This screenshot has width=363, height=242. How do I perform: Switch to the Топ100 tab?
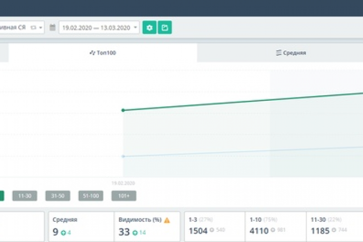coord(103,53)
